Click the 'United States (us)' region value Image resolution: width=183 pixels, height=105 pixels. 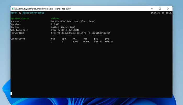click(x=63, y=27)
